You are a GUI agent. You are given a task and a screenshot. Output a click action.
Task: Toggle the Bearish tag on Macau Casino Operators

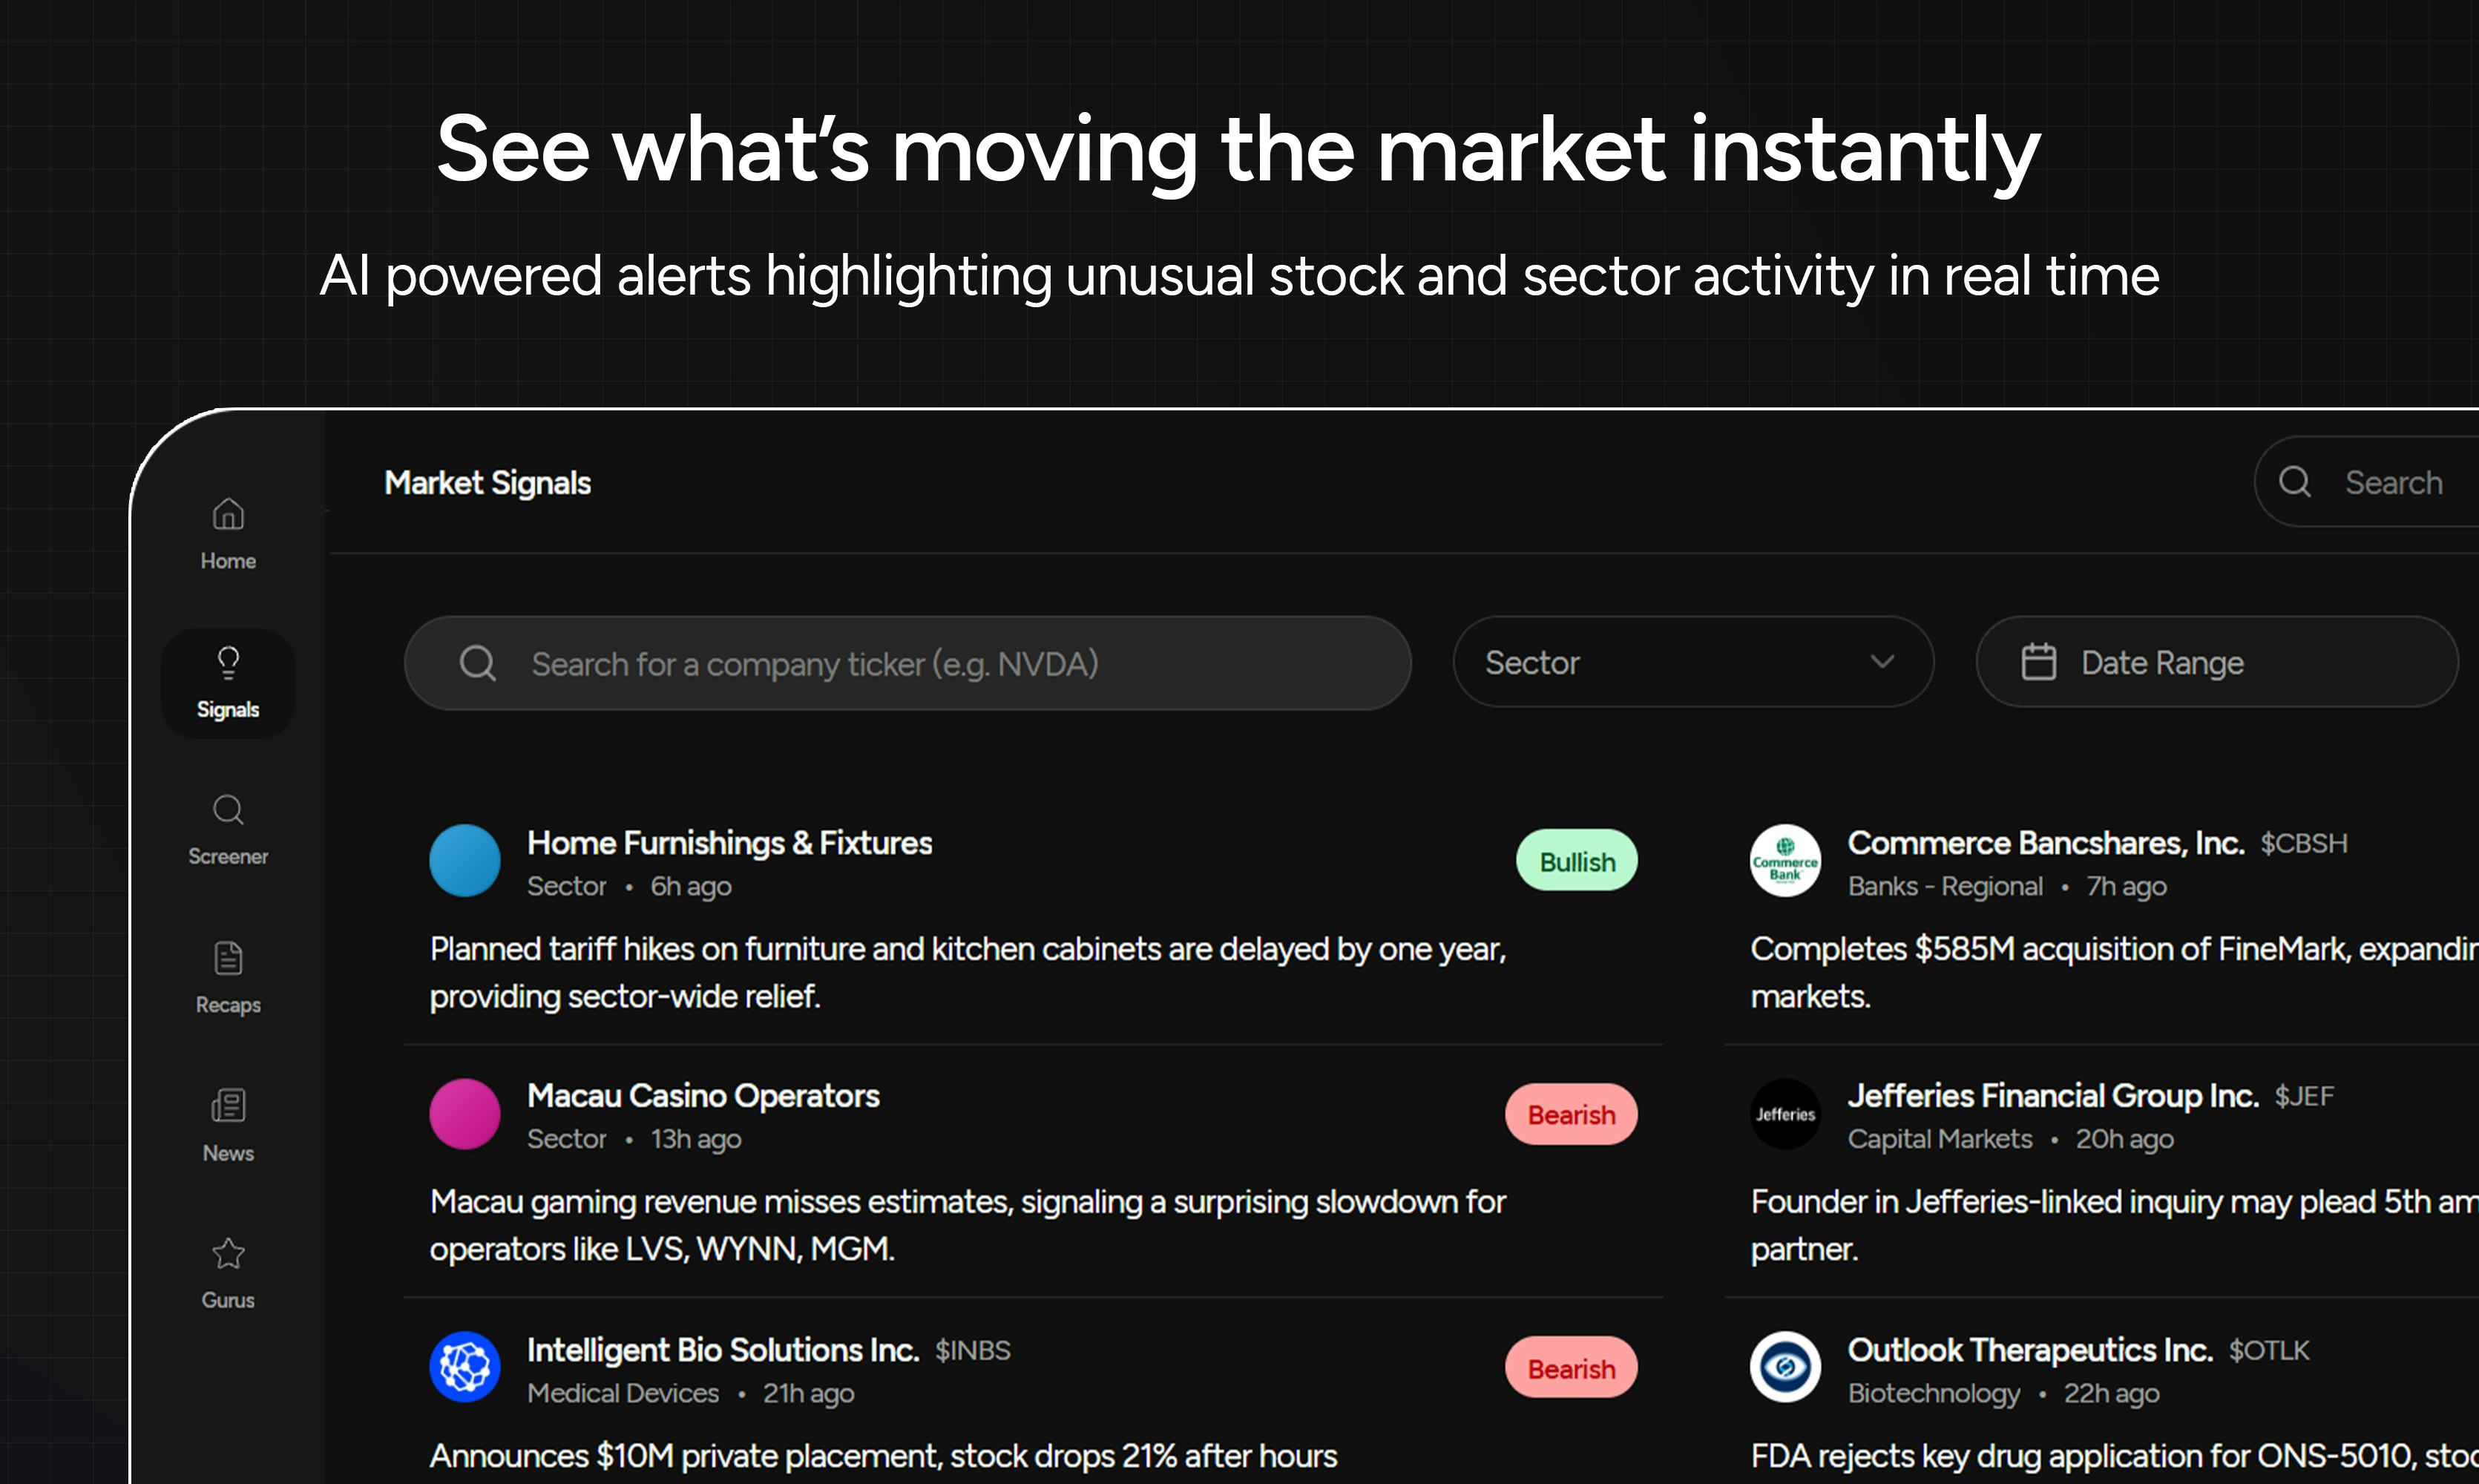tap(1571, 1114)
